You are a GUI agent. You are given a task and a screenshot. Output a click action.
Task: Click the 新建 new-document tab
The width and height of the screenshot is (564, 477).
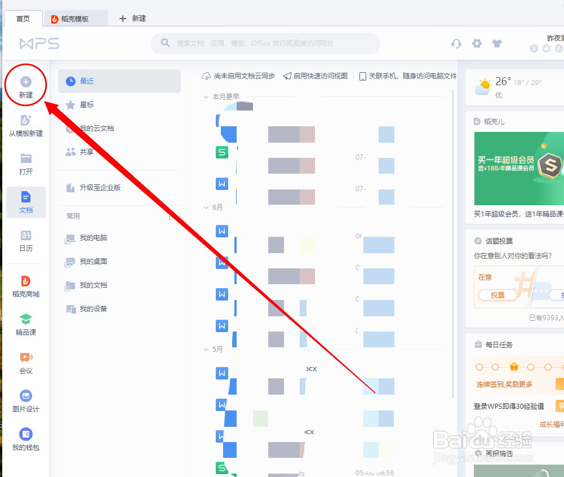pyautogui.click(x=132, y=18)
